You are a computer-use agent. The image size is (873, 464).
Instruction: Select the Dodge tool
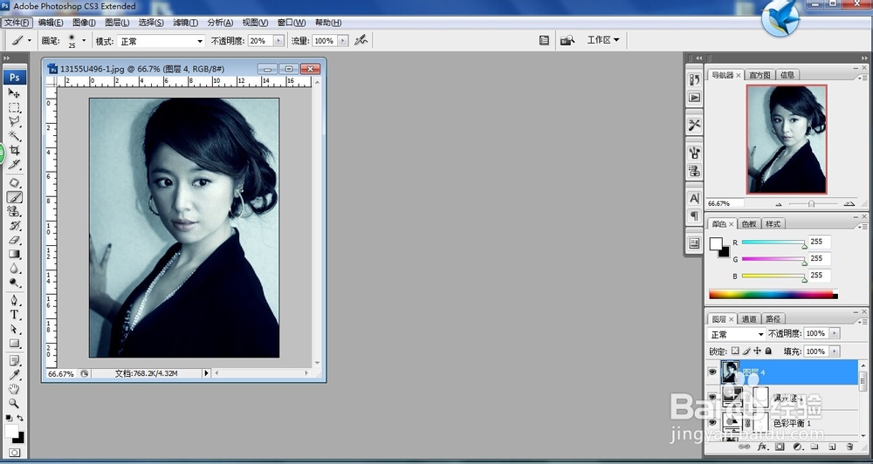pyautogui.click(x=14, y=283)
